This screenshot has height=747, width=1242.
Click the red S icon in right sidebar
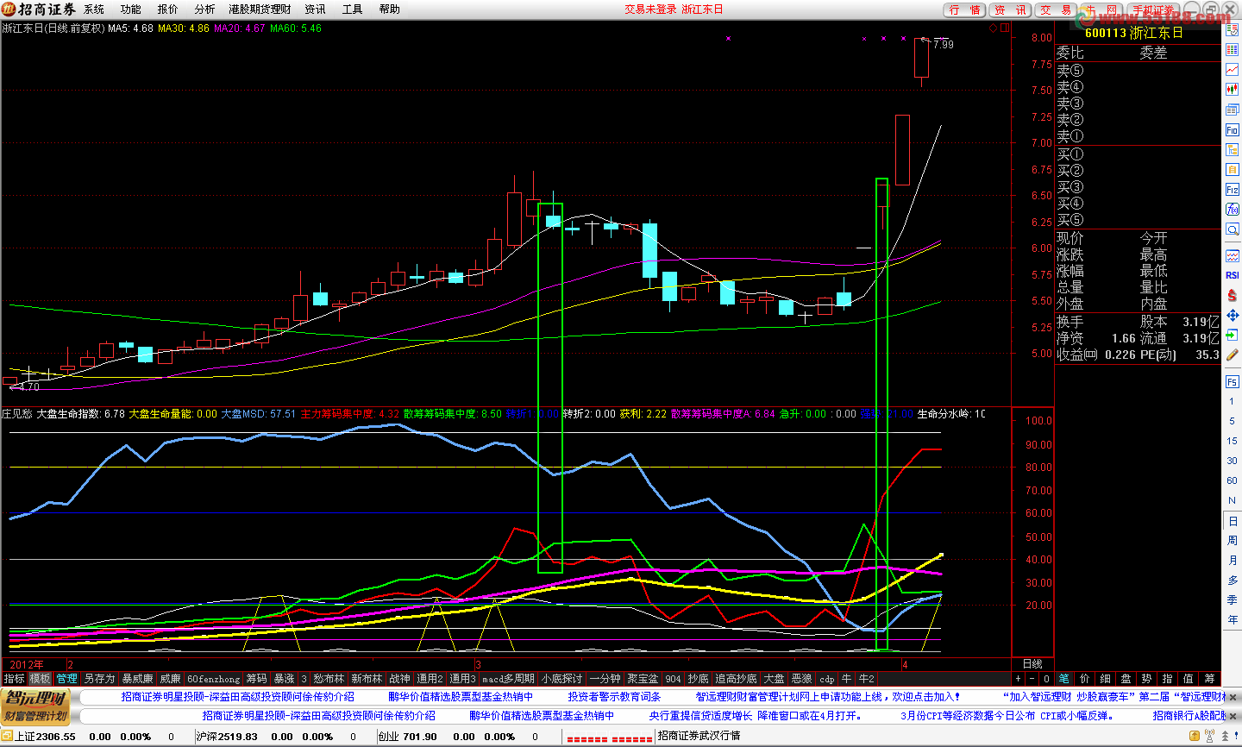[x=1232, y=295]
